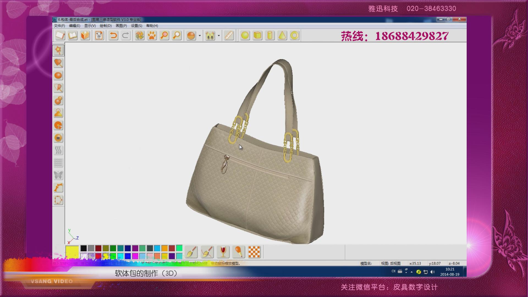Click the bear picture export icon
This screenshot has height=297, width=528.
point(99,35)
